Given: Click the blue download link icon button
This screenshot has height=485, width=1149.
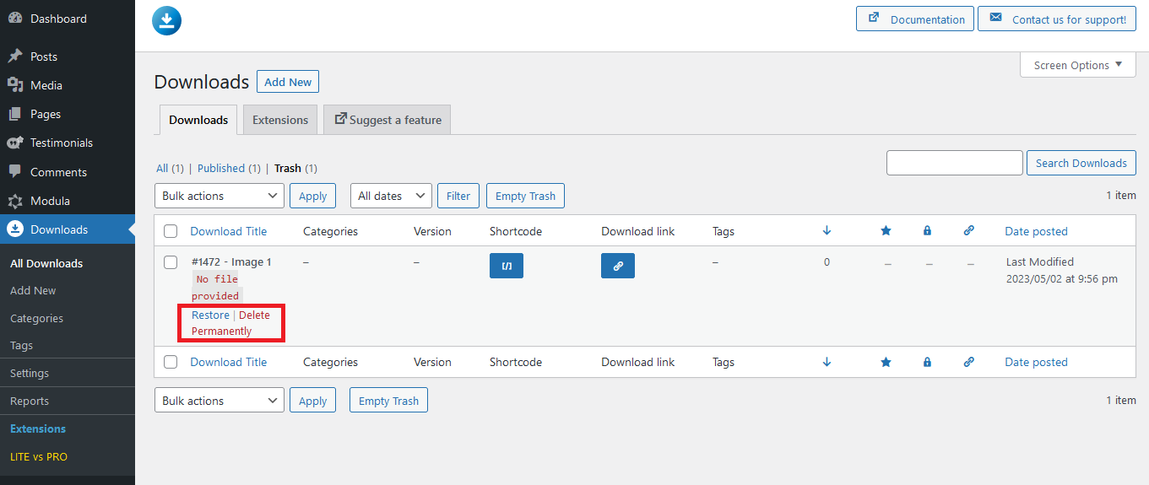Looking at the screenshot, I should pyautogui.click(x=618, y=266).
